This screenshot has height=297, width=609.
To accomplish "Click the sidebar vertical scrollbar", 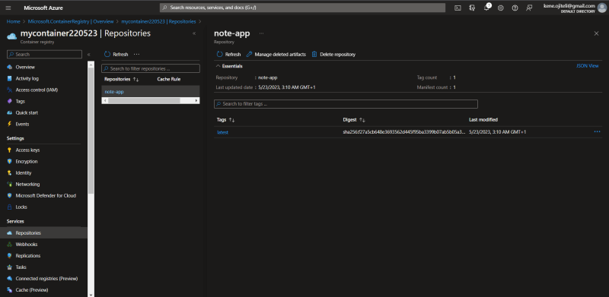I will click(91, 131).
